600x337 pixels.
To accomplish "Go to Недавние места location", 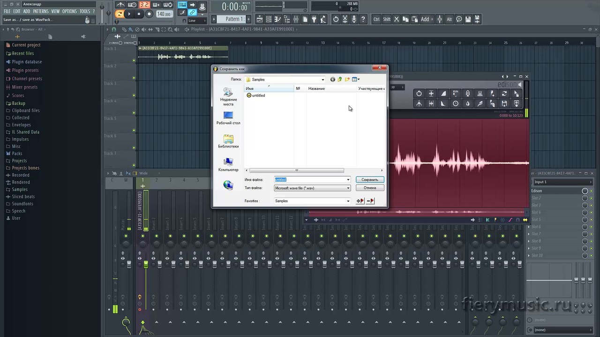I will click(228, 97).
